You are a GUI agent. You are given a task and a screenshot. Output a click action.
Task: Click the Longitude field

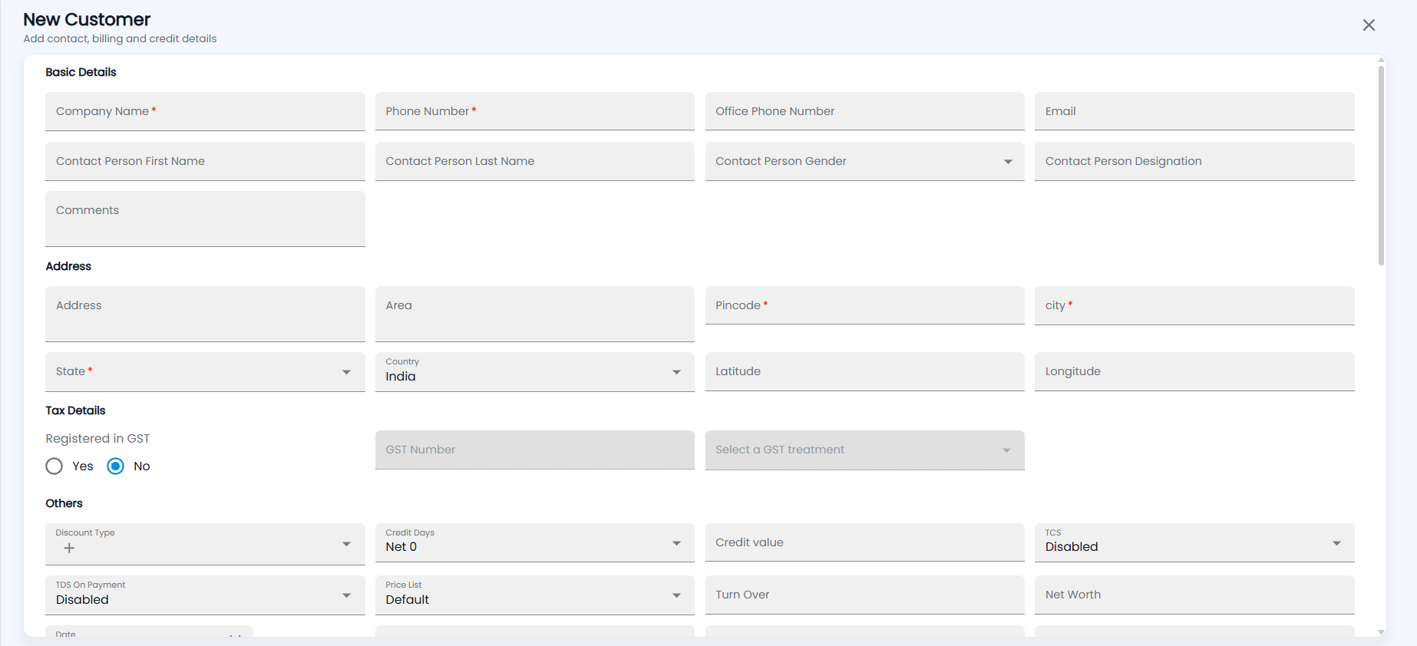coord(1194,372)
